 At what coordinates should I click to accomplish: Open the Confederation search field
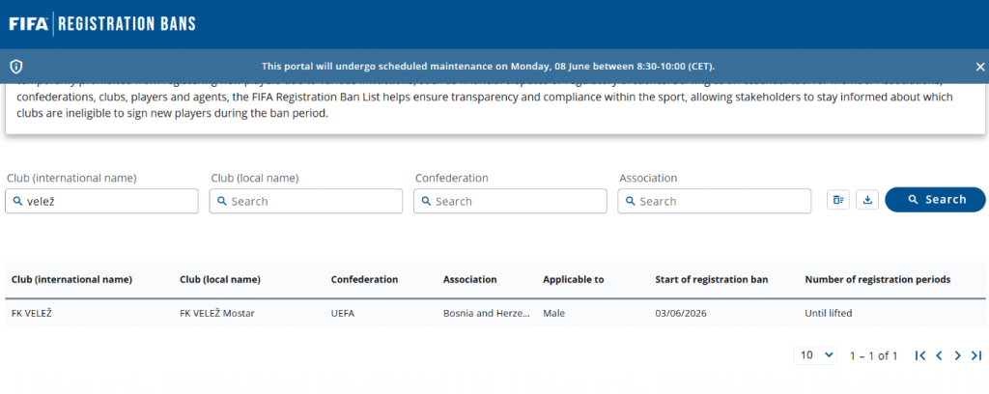(x=510, y=201)
